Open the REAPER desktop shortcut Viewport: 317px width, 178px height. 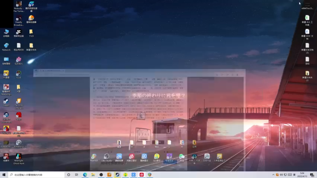94,157
